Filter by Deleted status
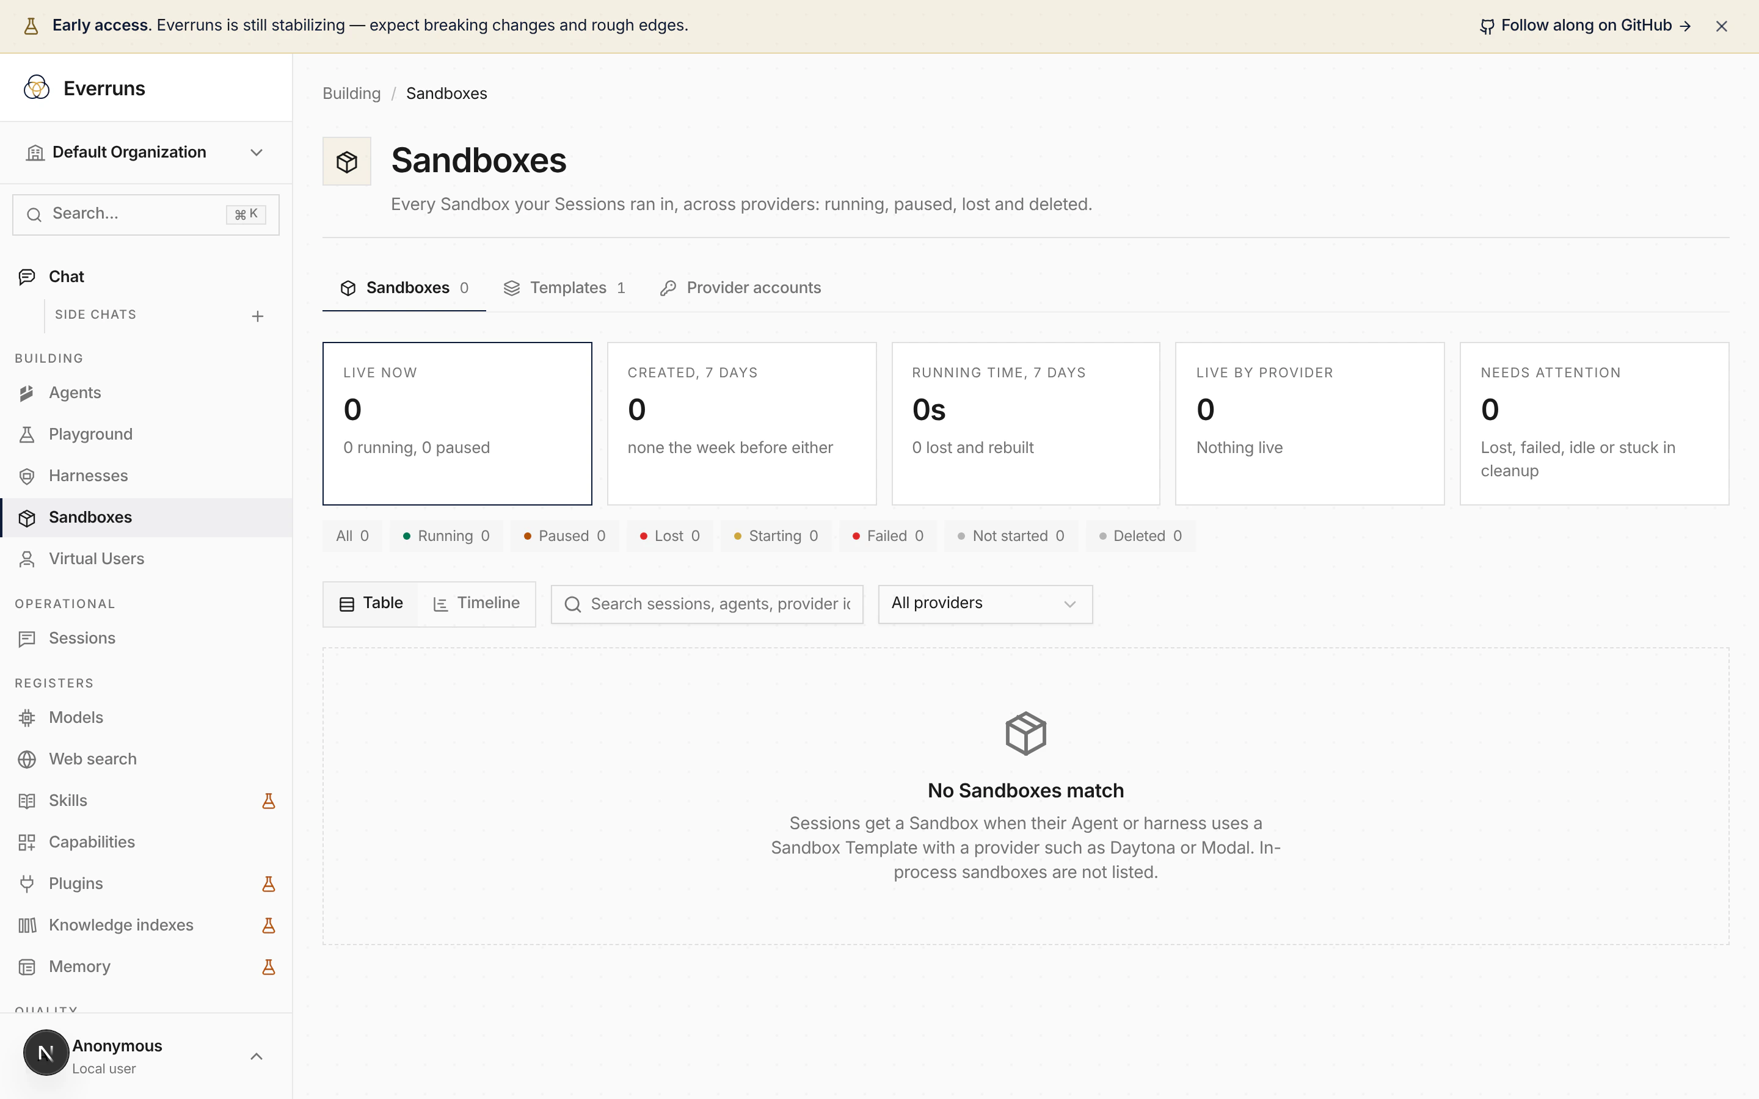 (1140, 535)
